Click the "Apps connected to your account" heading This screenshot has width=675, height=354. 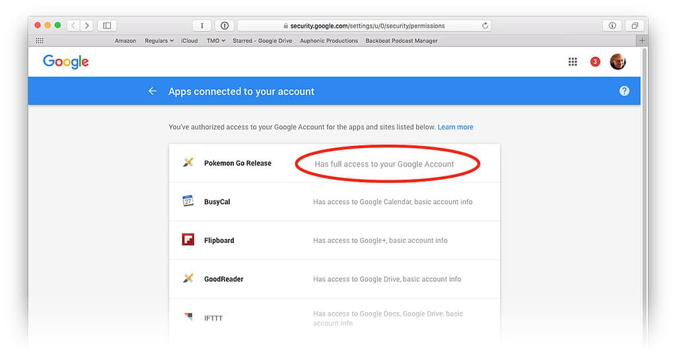pos(241,91)
